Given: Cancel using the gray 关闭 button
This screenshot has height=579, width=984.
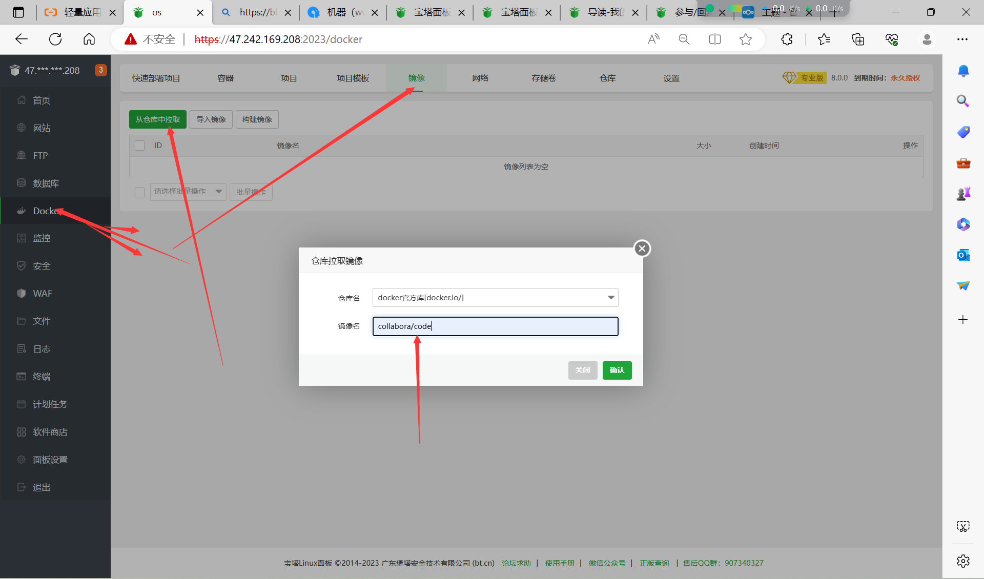Looking at the screenshot, I should (583, 370).
